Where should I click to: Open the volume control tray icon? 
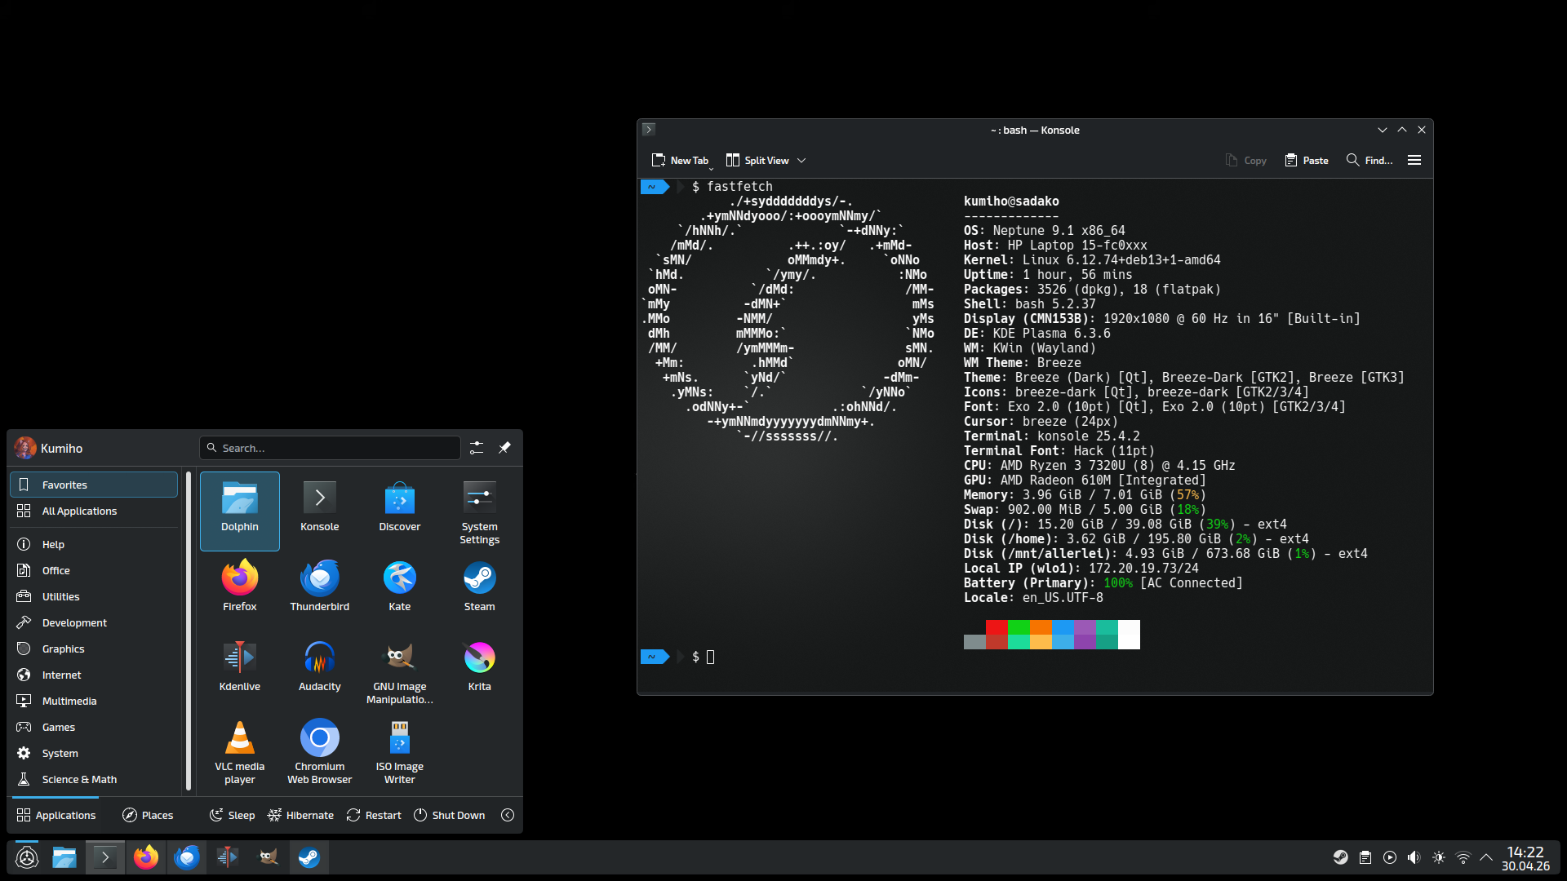click(1414, 857)
